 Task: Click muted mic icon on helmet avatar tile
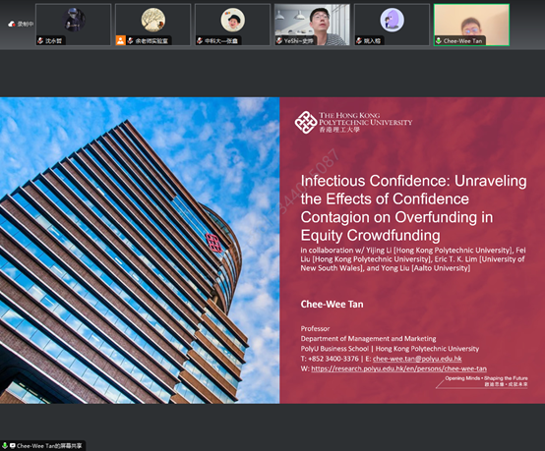[40, 40]
